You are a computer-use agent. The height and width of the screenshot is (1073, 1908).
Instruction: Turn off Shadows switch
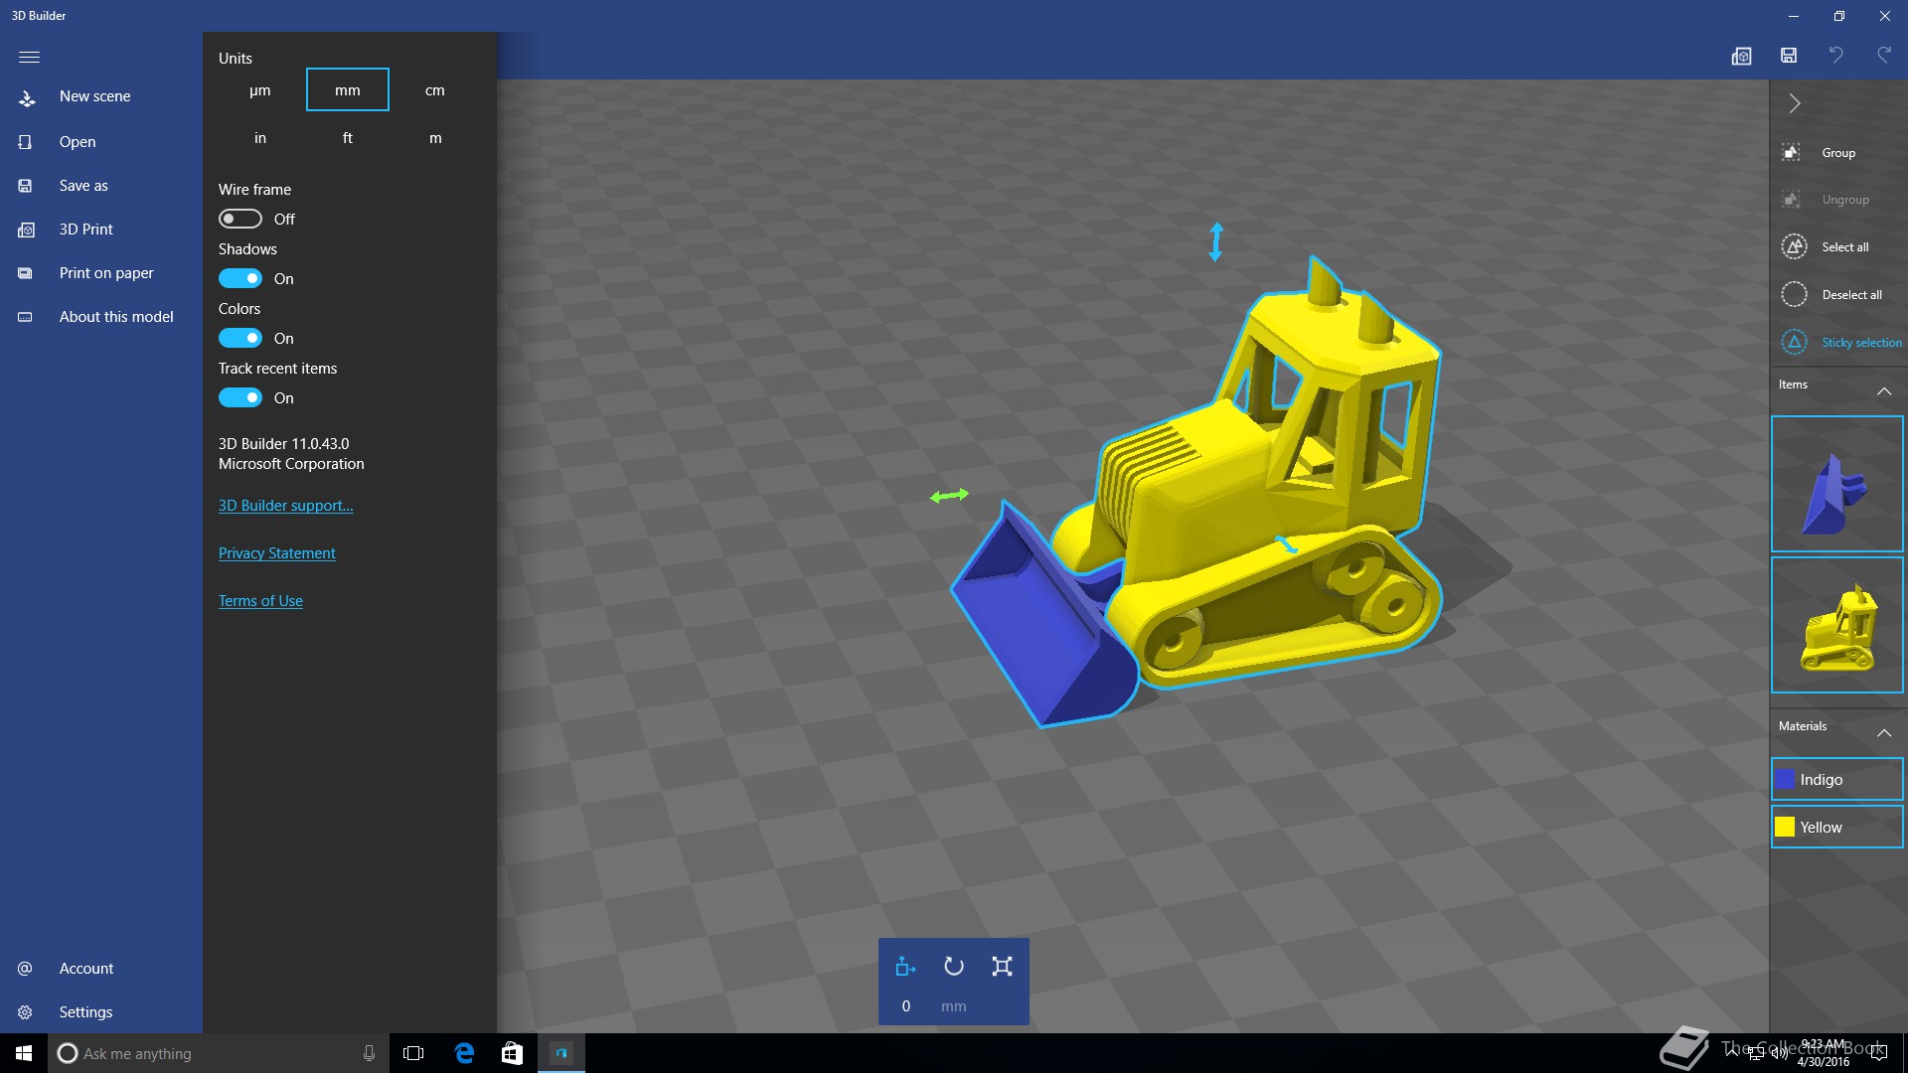[x=240, y=278]
